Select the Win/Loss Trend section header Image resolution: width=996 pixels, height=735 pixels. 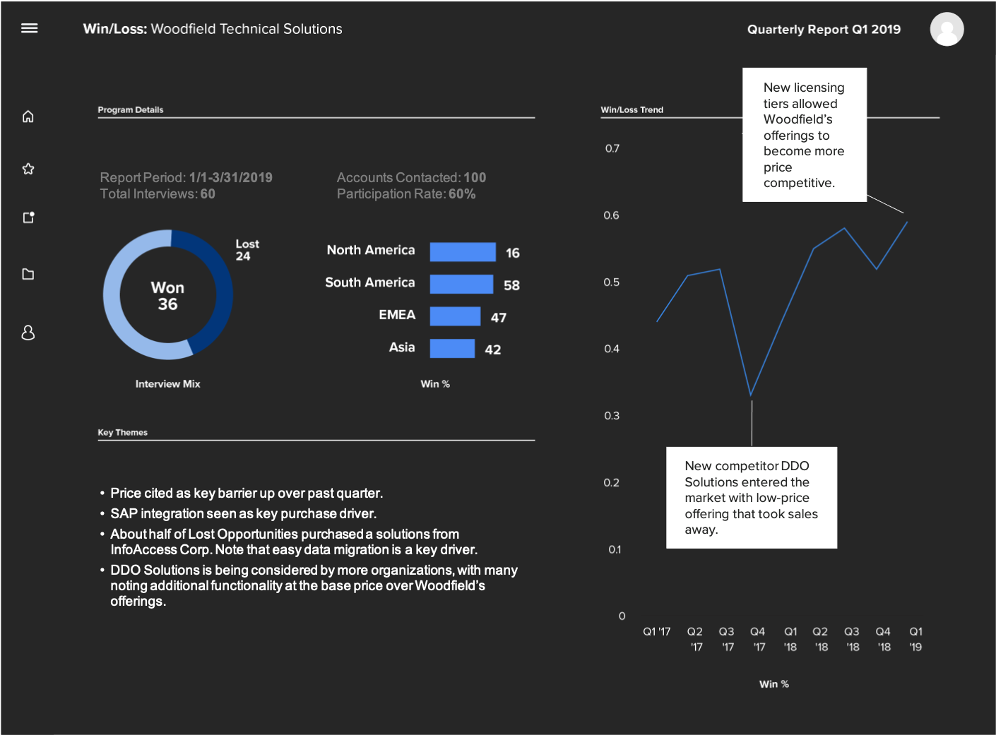pyautogui.click(x=632, y=109)
